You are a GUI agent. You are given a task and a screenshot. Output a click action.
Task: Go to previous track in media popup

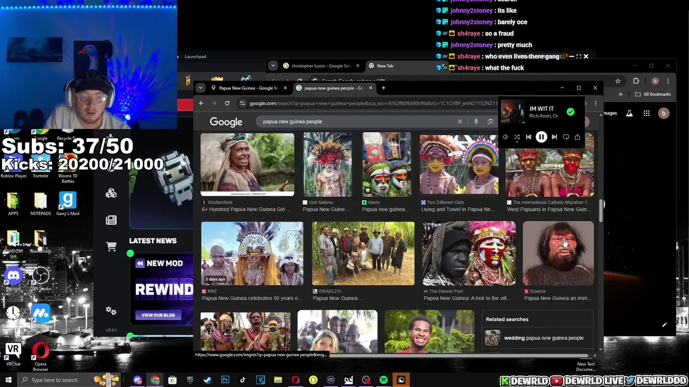(x=529, y=137)
